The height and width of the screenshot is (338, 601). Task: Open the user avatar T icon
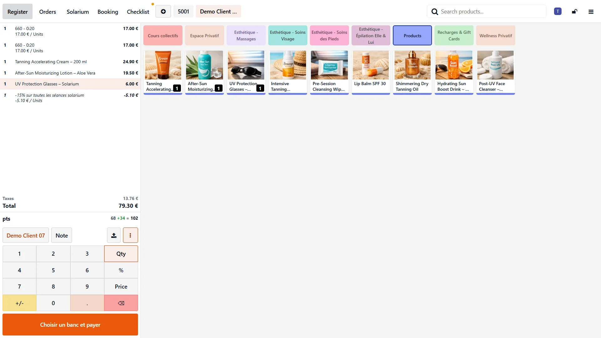click(557, 12)
